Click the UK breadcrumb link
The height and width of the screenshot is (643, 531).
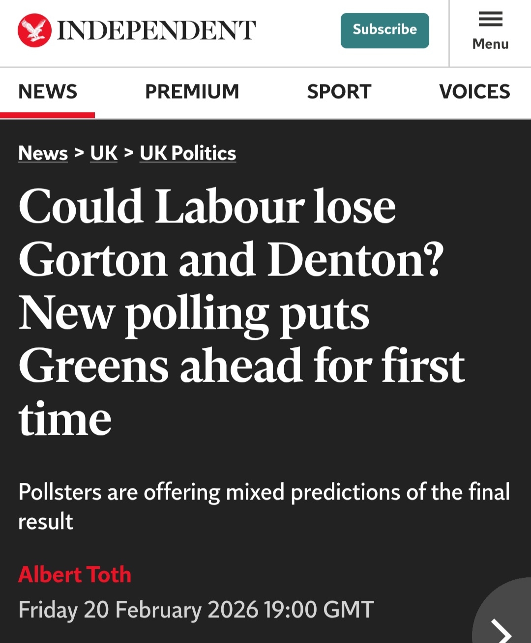(104, 153)
